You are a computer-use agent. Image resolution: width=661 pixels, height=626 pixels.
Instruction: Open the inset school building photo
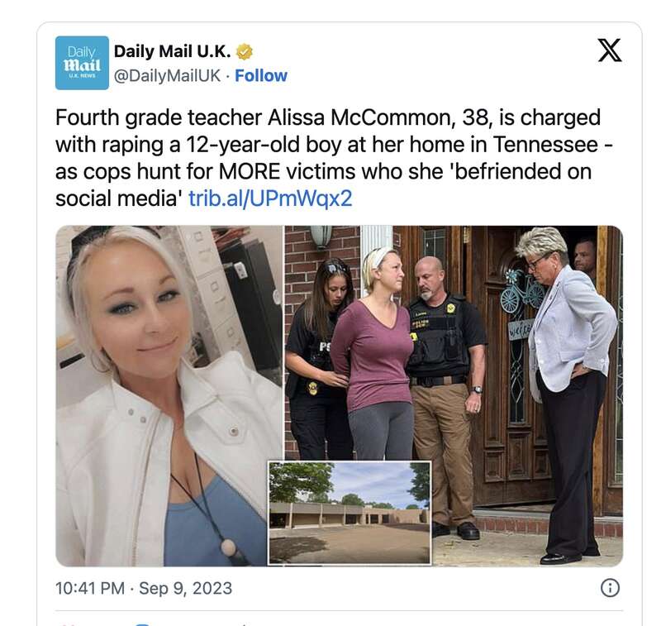pos(350,513)
